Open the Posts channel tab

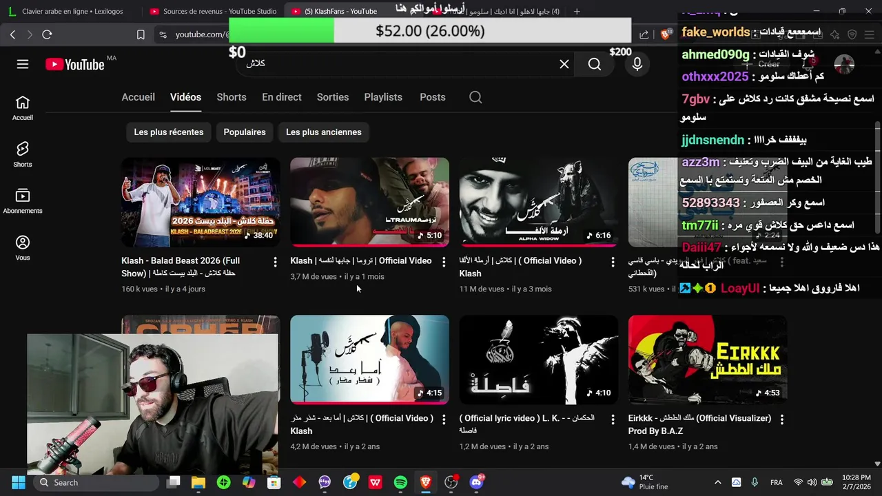coord(433,97)
